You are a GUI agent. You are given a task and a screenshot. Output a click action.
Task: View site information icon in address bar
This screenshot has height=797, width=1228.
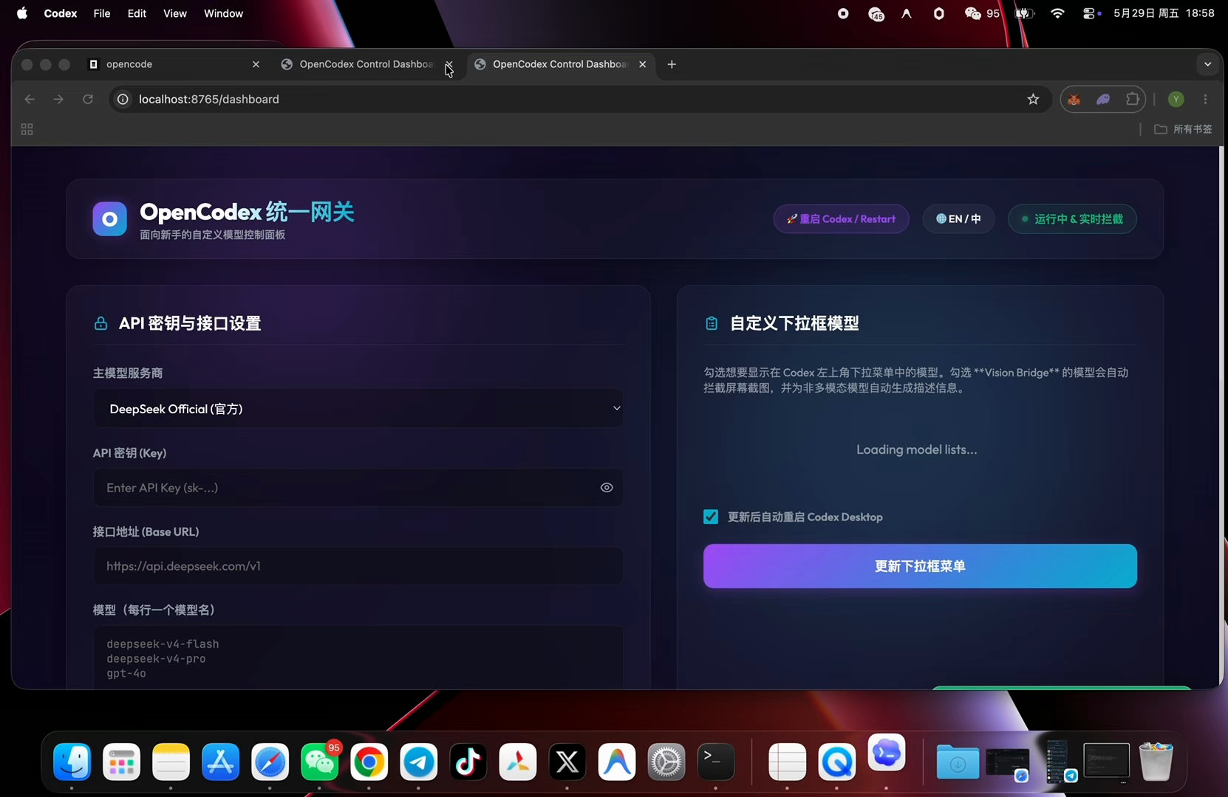coord(123,99)
